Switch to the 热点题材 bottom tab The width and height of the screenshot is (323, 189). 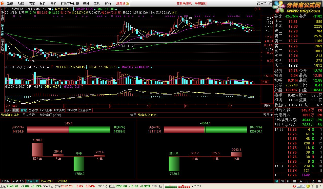point(47,181)
